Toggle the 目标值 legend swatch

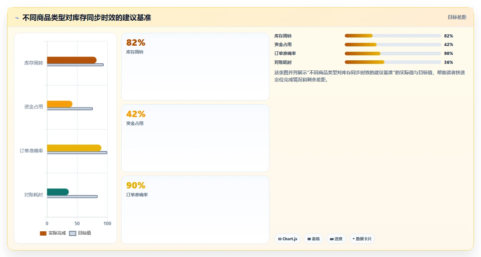click(x=73, y=233)
